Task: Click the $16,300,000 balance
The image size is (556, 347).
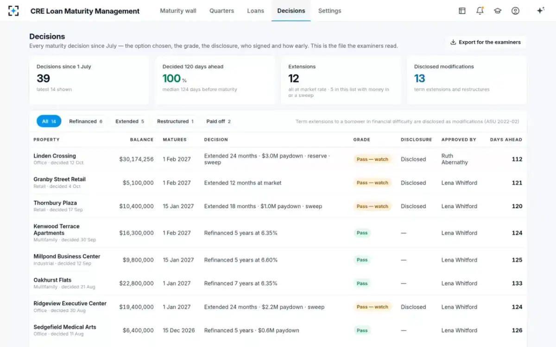Action: tap(136, 233)
